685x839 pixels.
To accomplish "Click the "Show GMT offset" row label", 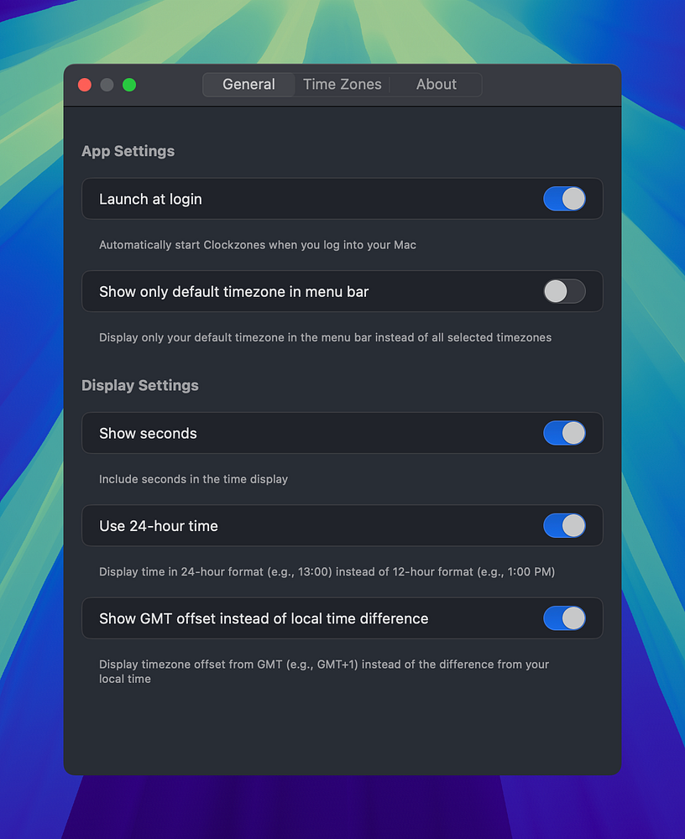I will 264,618.
